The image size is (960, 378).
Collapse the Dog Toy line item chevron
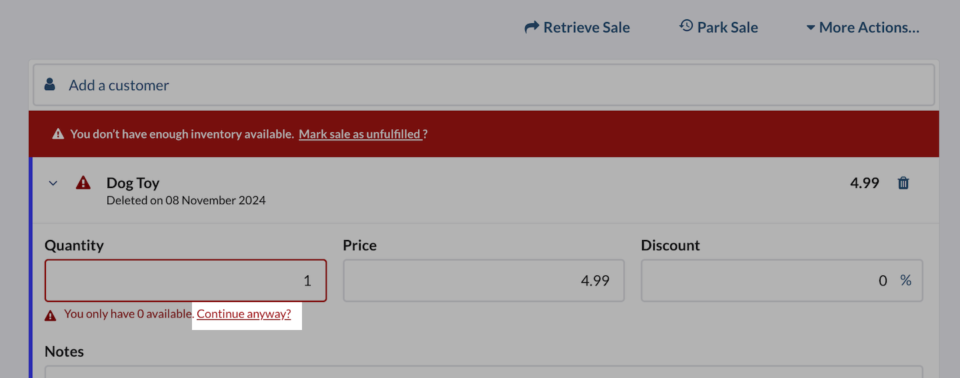(53, 183)
